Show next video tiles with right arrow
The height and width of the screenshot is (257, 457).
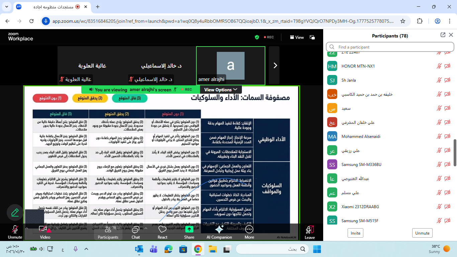275,66
